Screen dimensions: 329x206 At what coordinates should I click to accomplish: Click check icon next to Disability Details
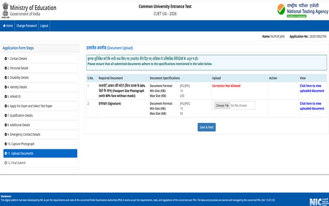6,78
